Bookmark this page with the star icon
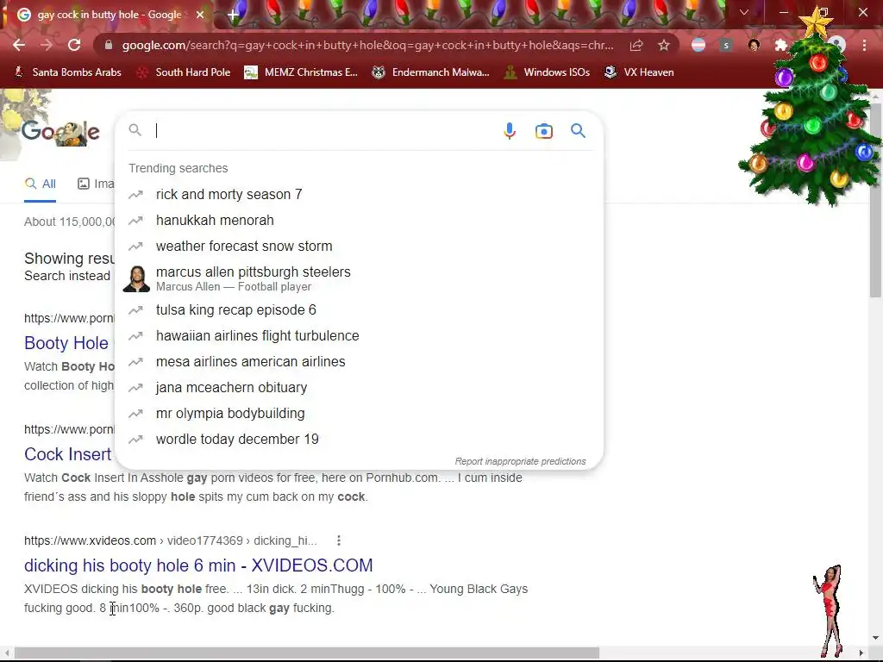The width and height of the screenshot is (883, 662). [664, 45]
